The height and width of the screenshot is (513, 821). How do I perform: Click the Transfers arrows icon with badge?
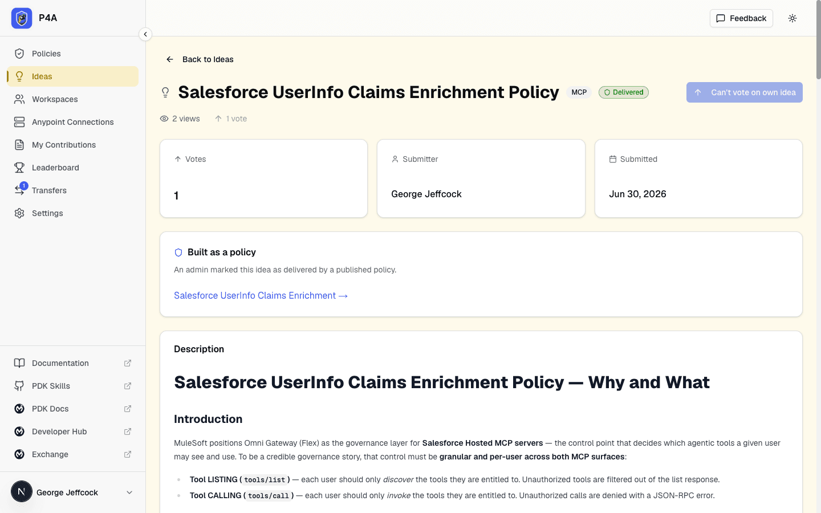pyautogui.click(x=19, y=190)
